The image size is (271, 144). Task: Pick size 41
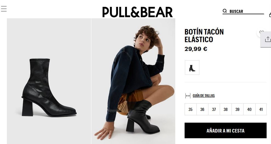[x=261, y=109]
